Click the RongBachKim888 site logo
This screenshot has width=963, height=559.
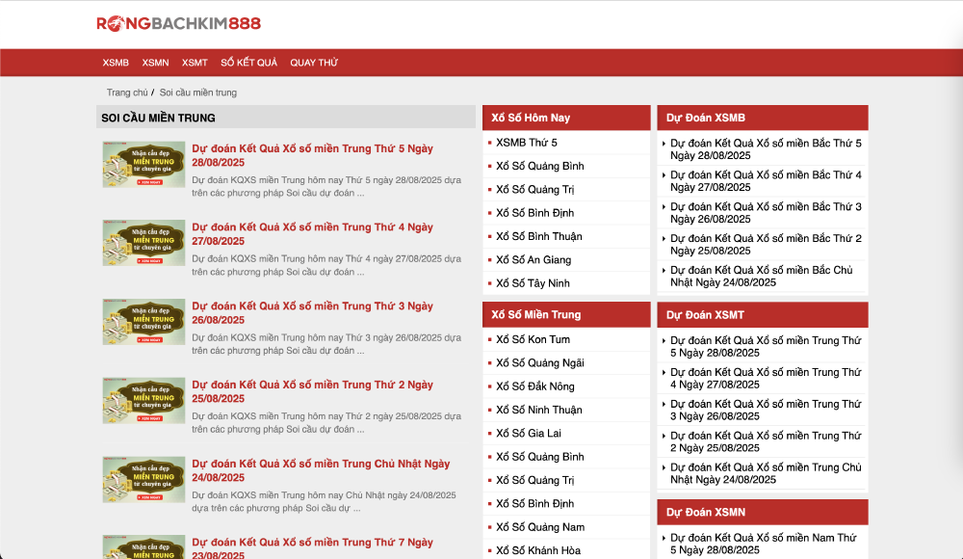click(x=178, y=24)
